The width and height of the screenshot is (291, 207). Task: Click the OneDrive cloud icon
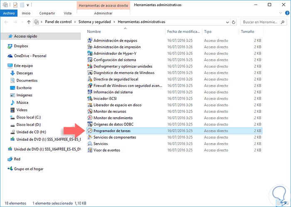pyautogui.click(x=10, y=56)
